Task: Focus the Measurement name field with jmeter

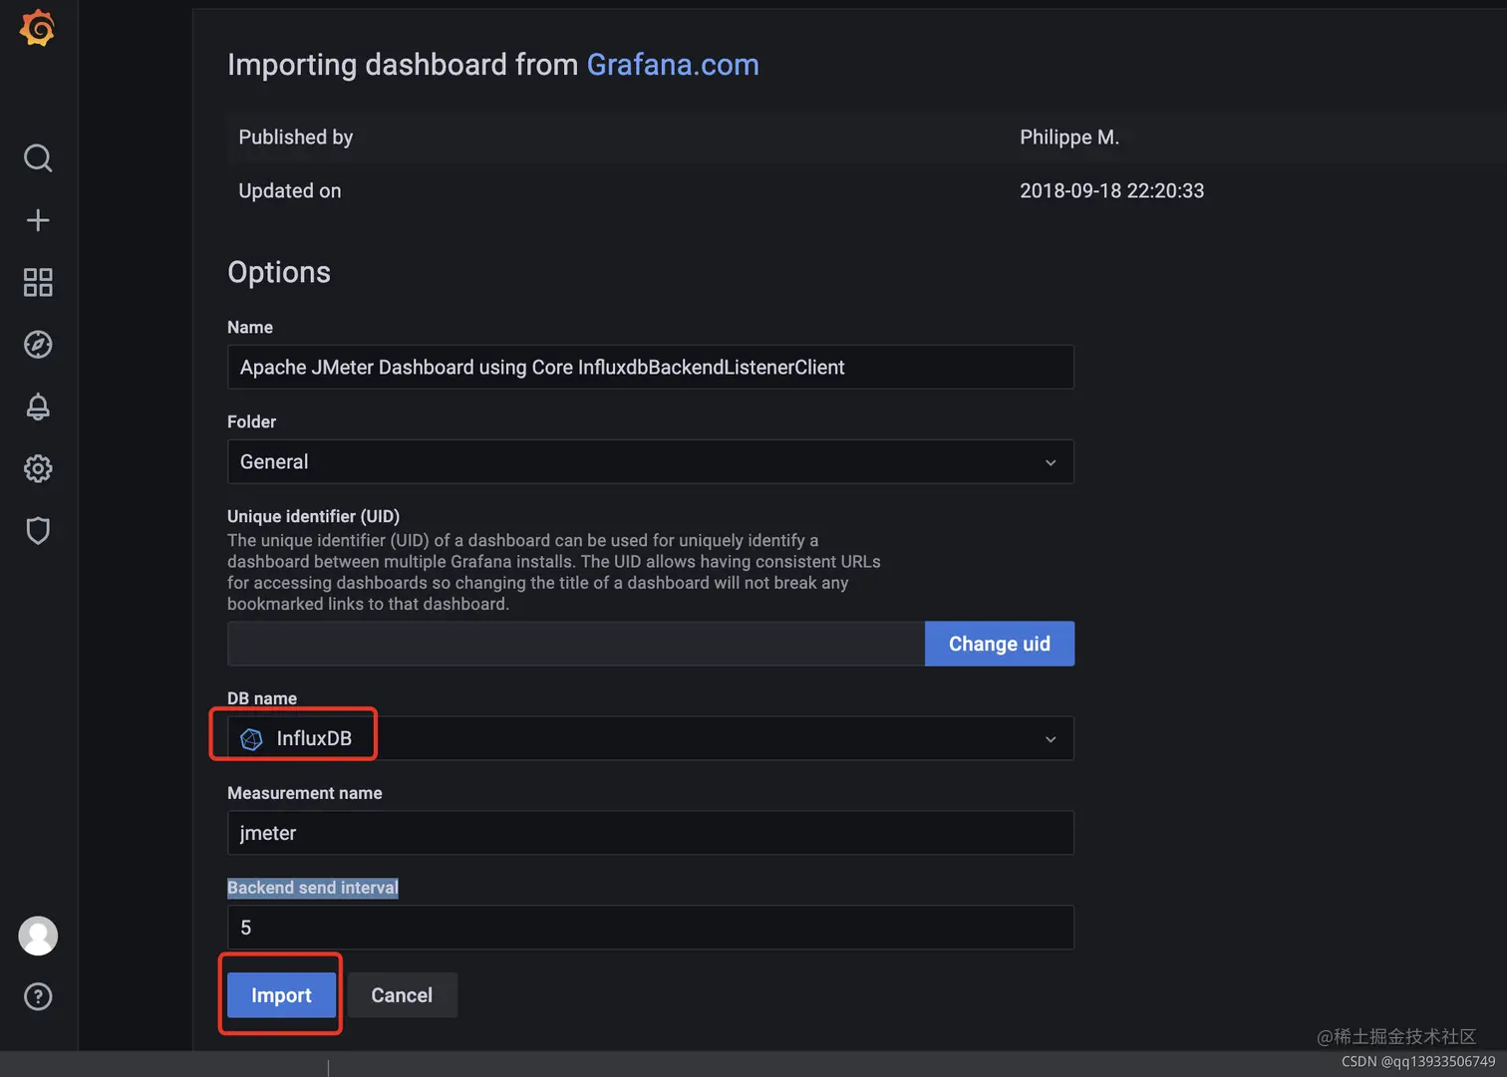Action: point(650,833)
